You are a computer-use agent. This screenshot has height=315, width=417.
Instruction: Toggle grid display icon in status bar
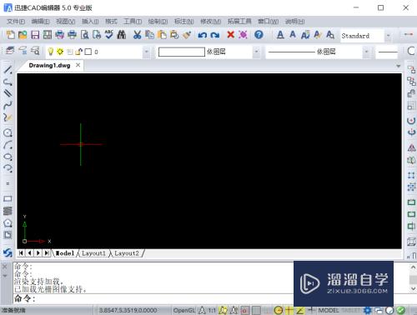(256, 310)
